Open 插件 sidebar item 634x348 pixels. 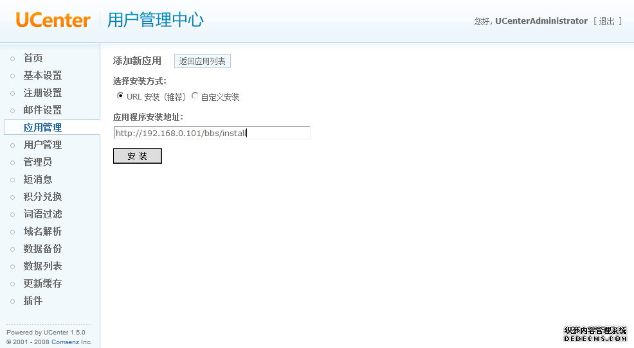click(x=33, y=301)
